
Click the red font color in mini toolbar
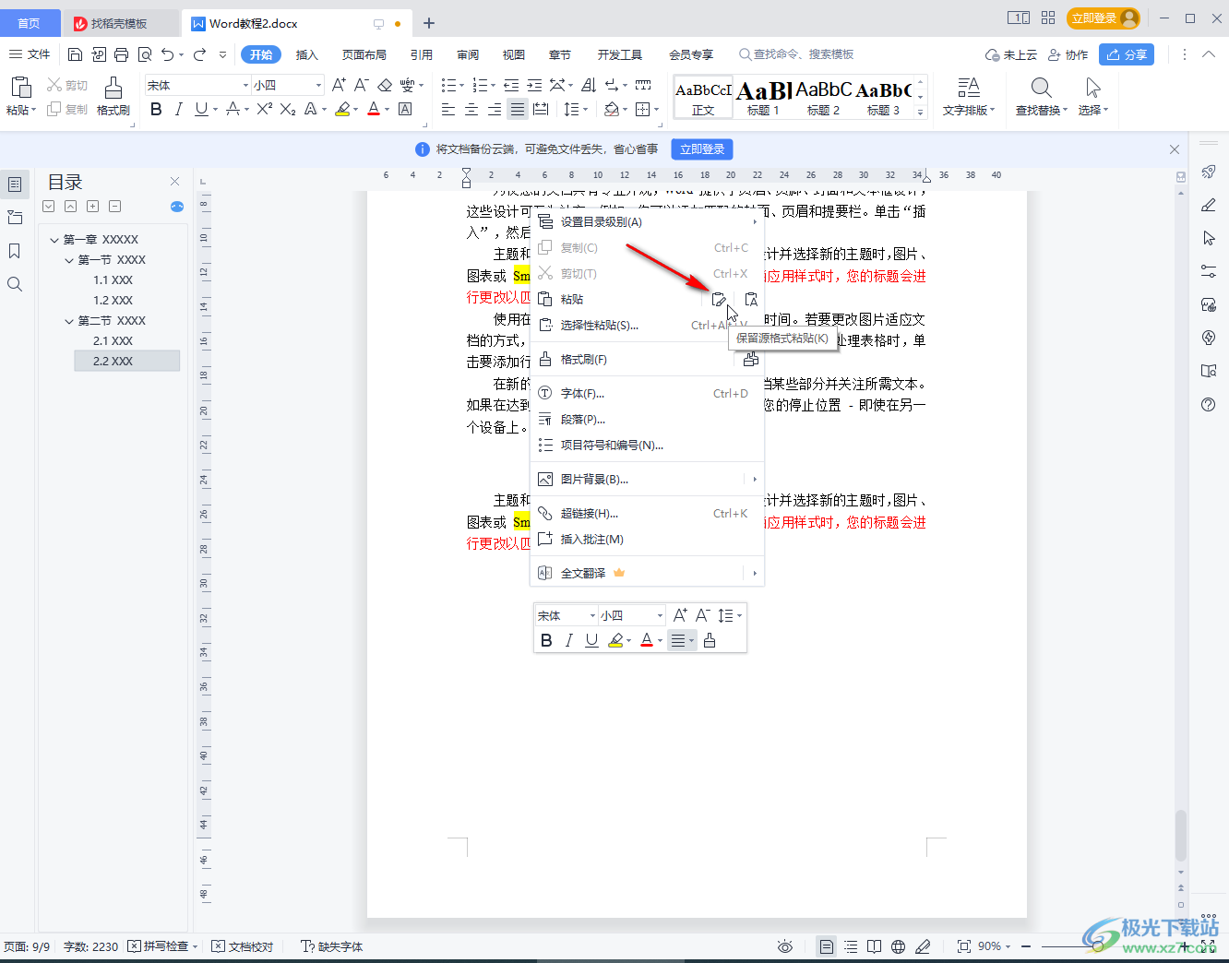[x=647, y=640]
